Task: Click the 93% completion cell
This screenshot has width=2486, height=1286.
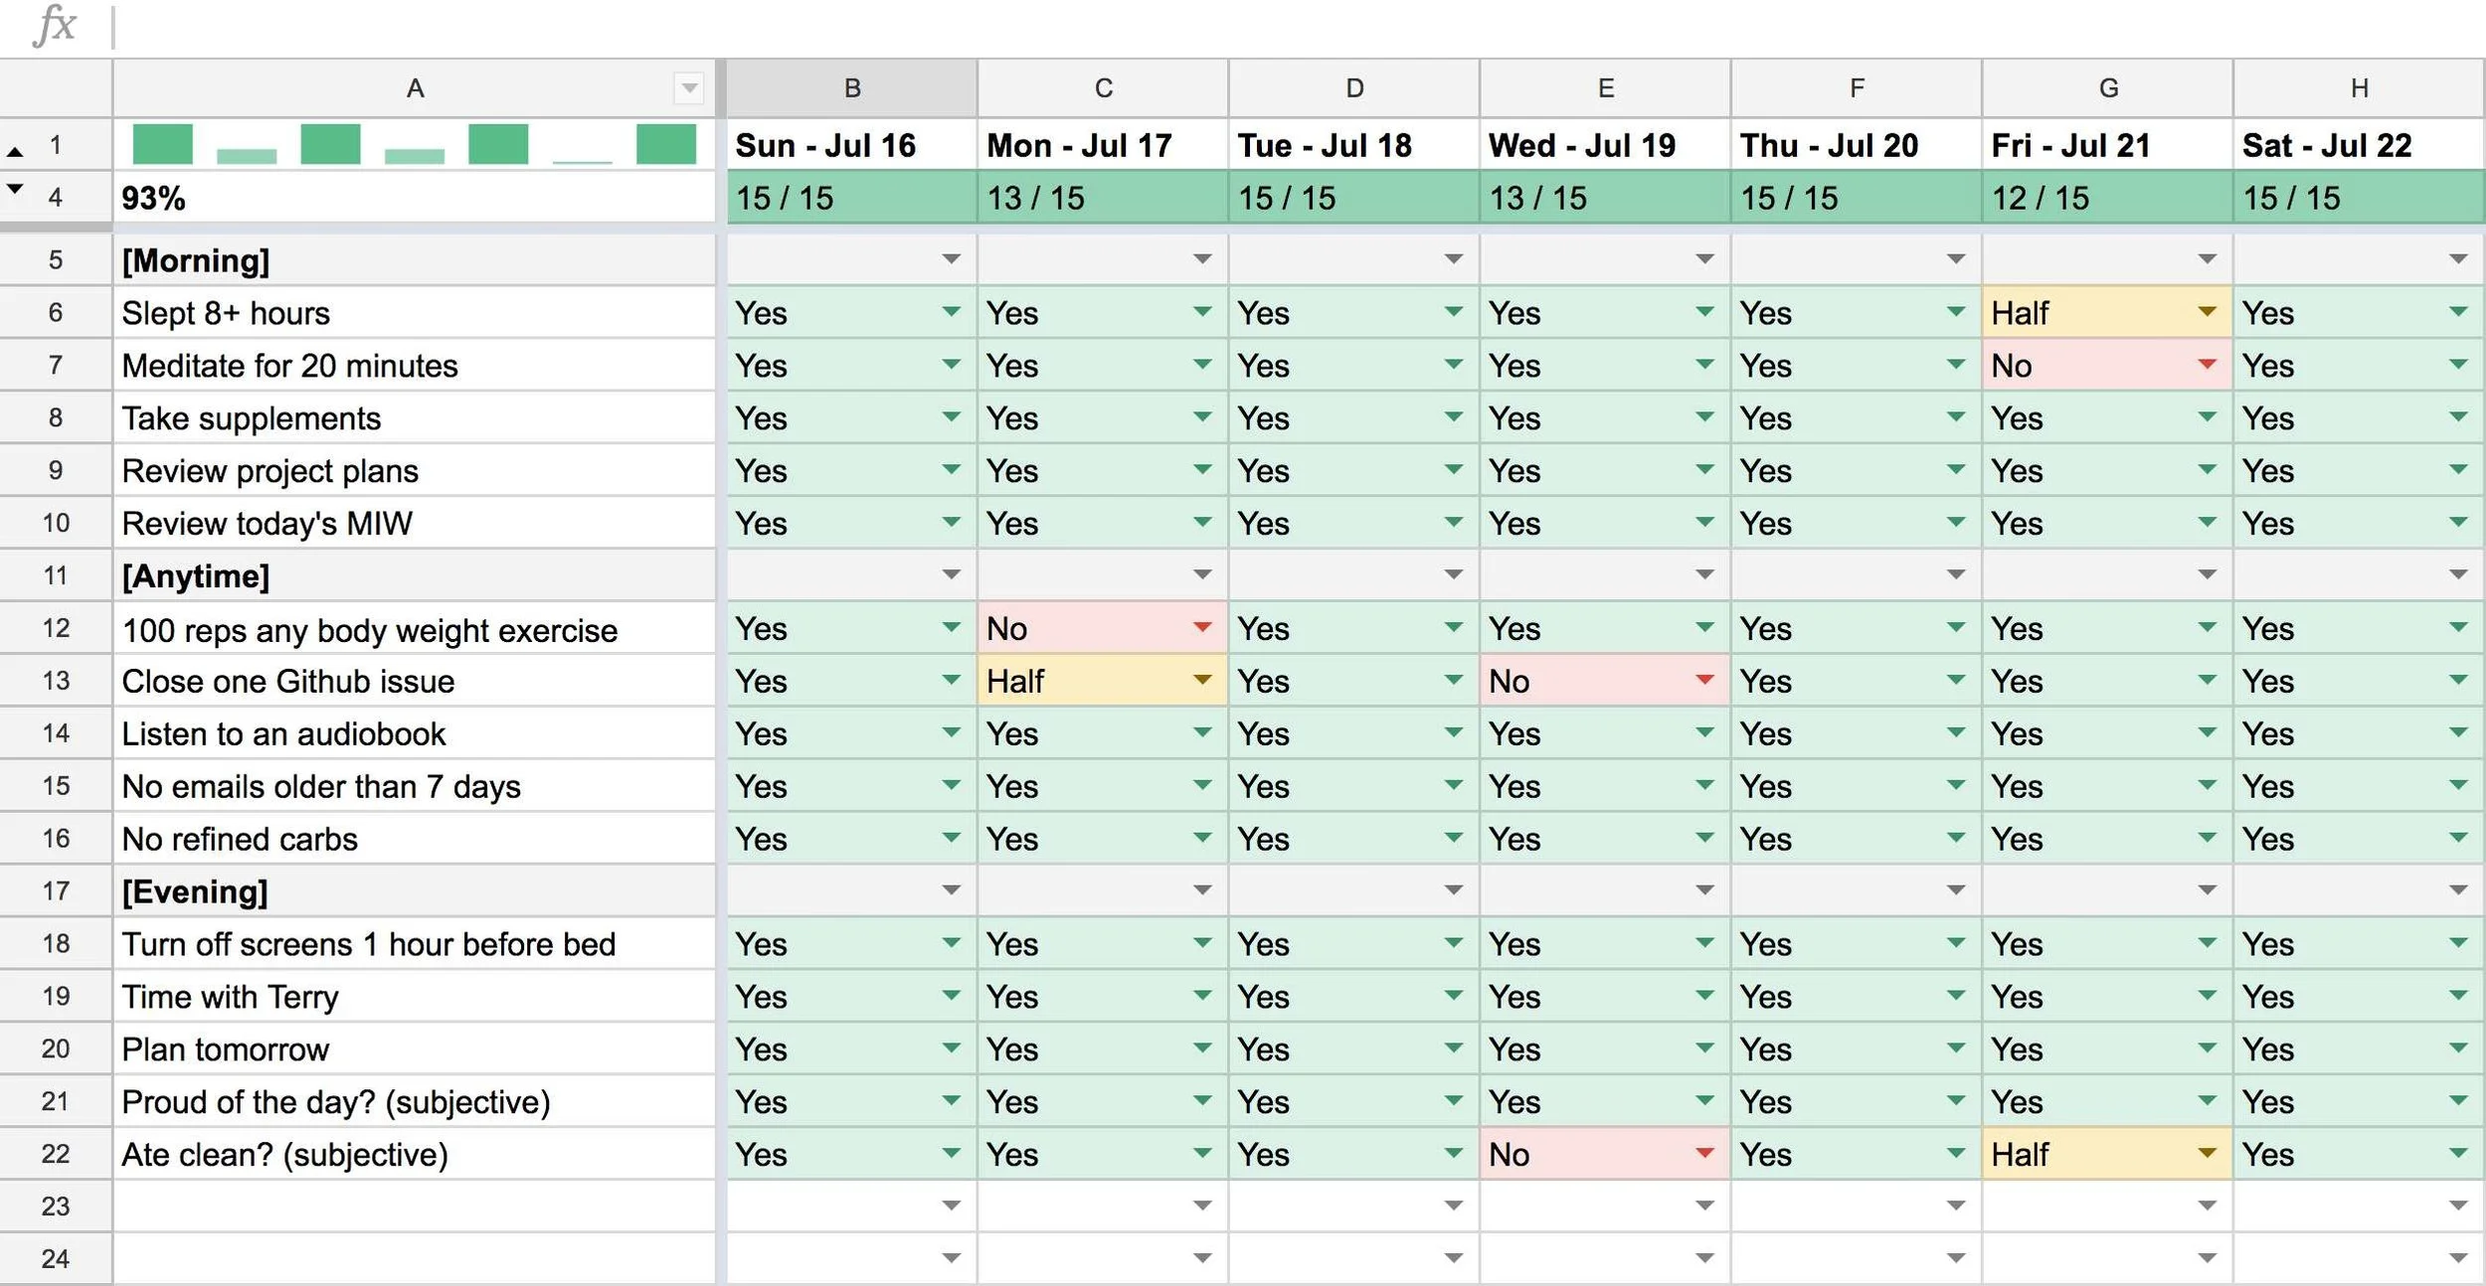Action: pos(414,198)
